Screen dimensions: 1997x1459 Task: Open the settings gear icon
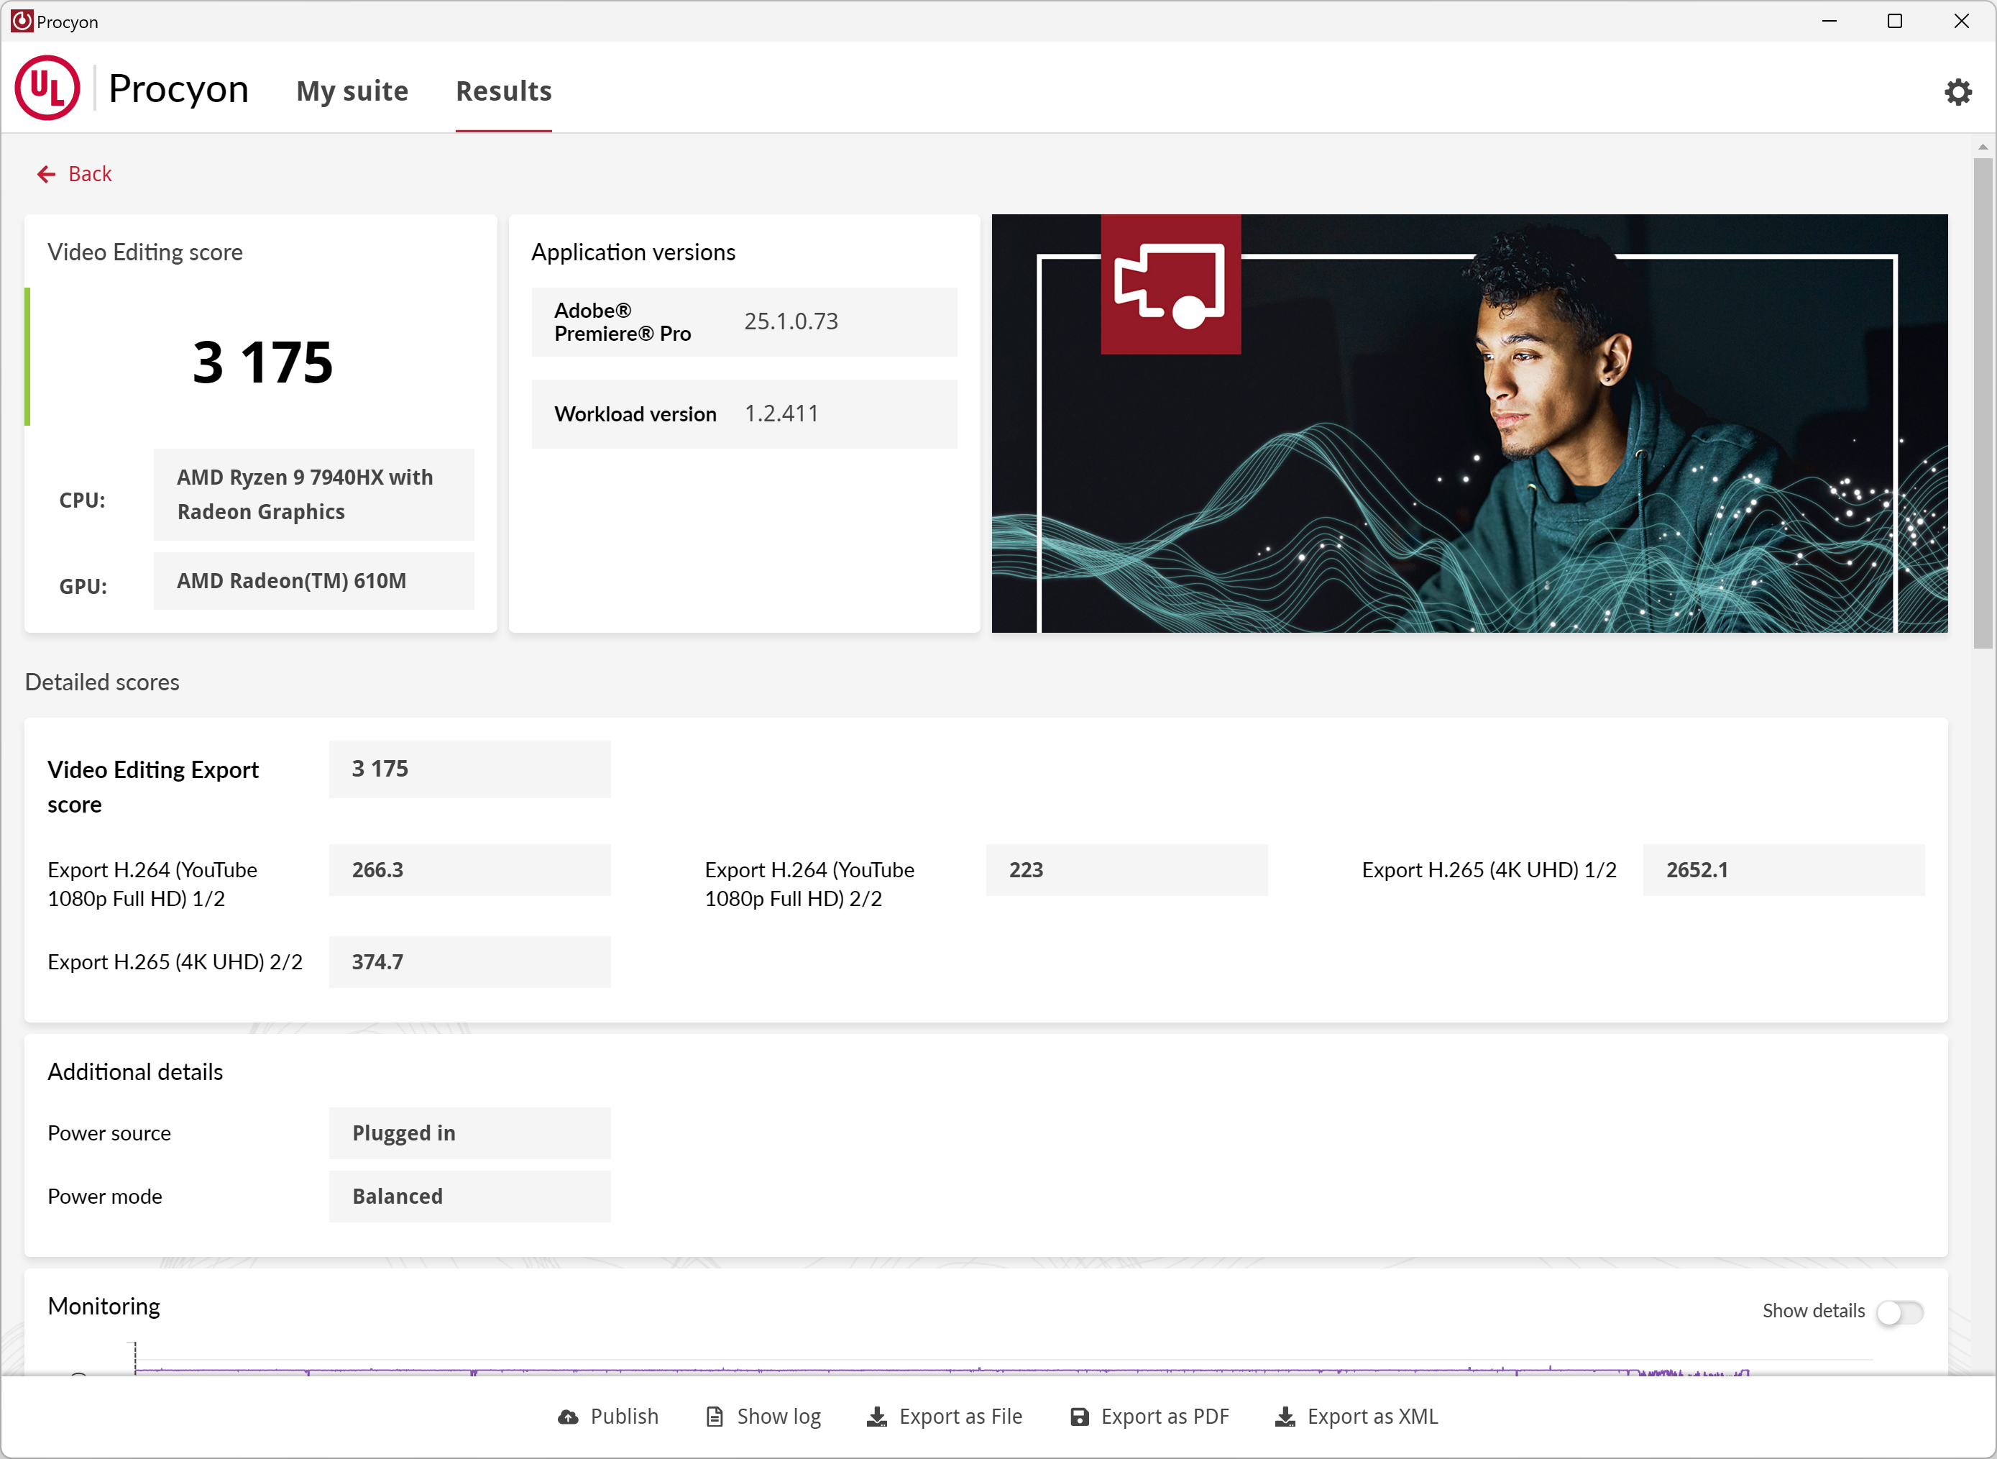pos(1957,92)
